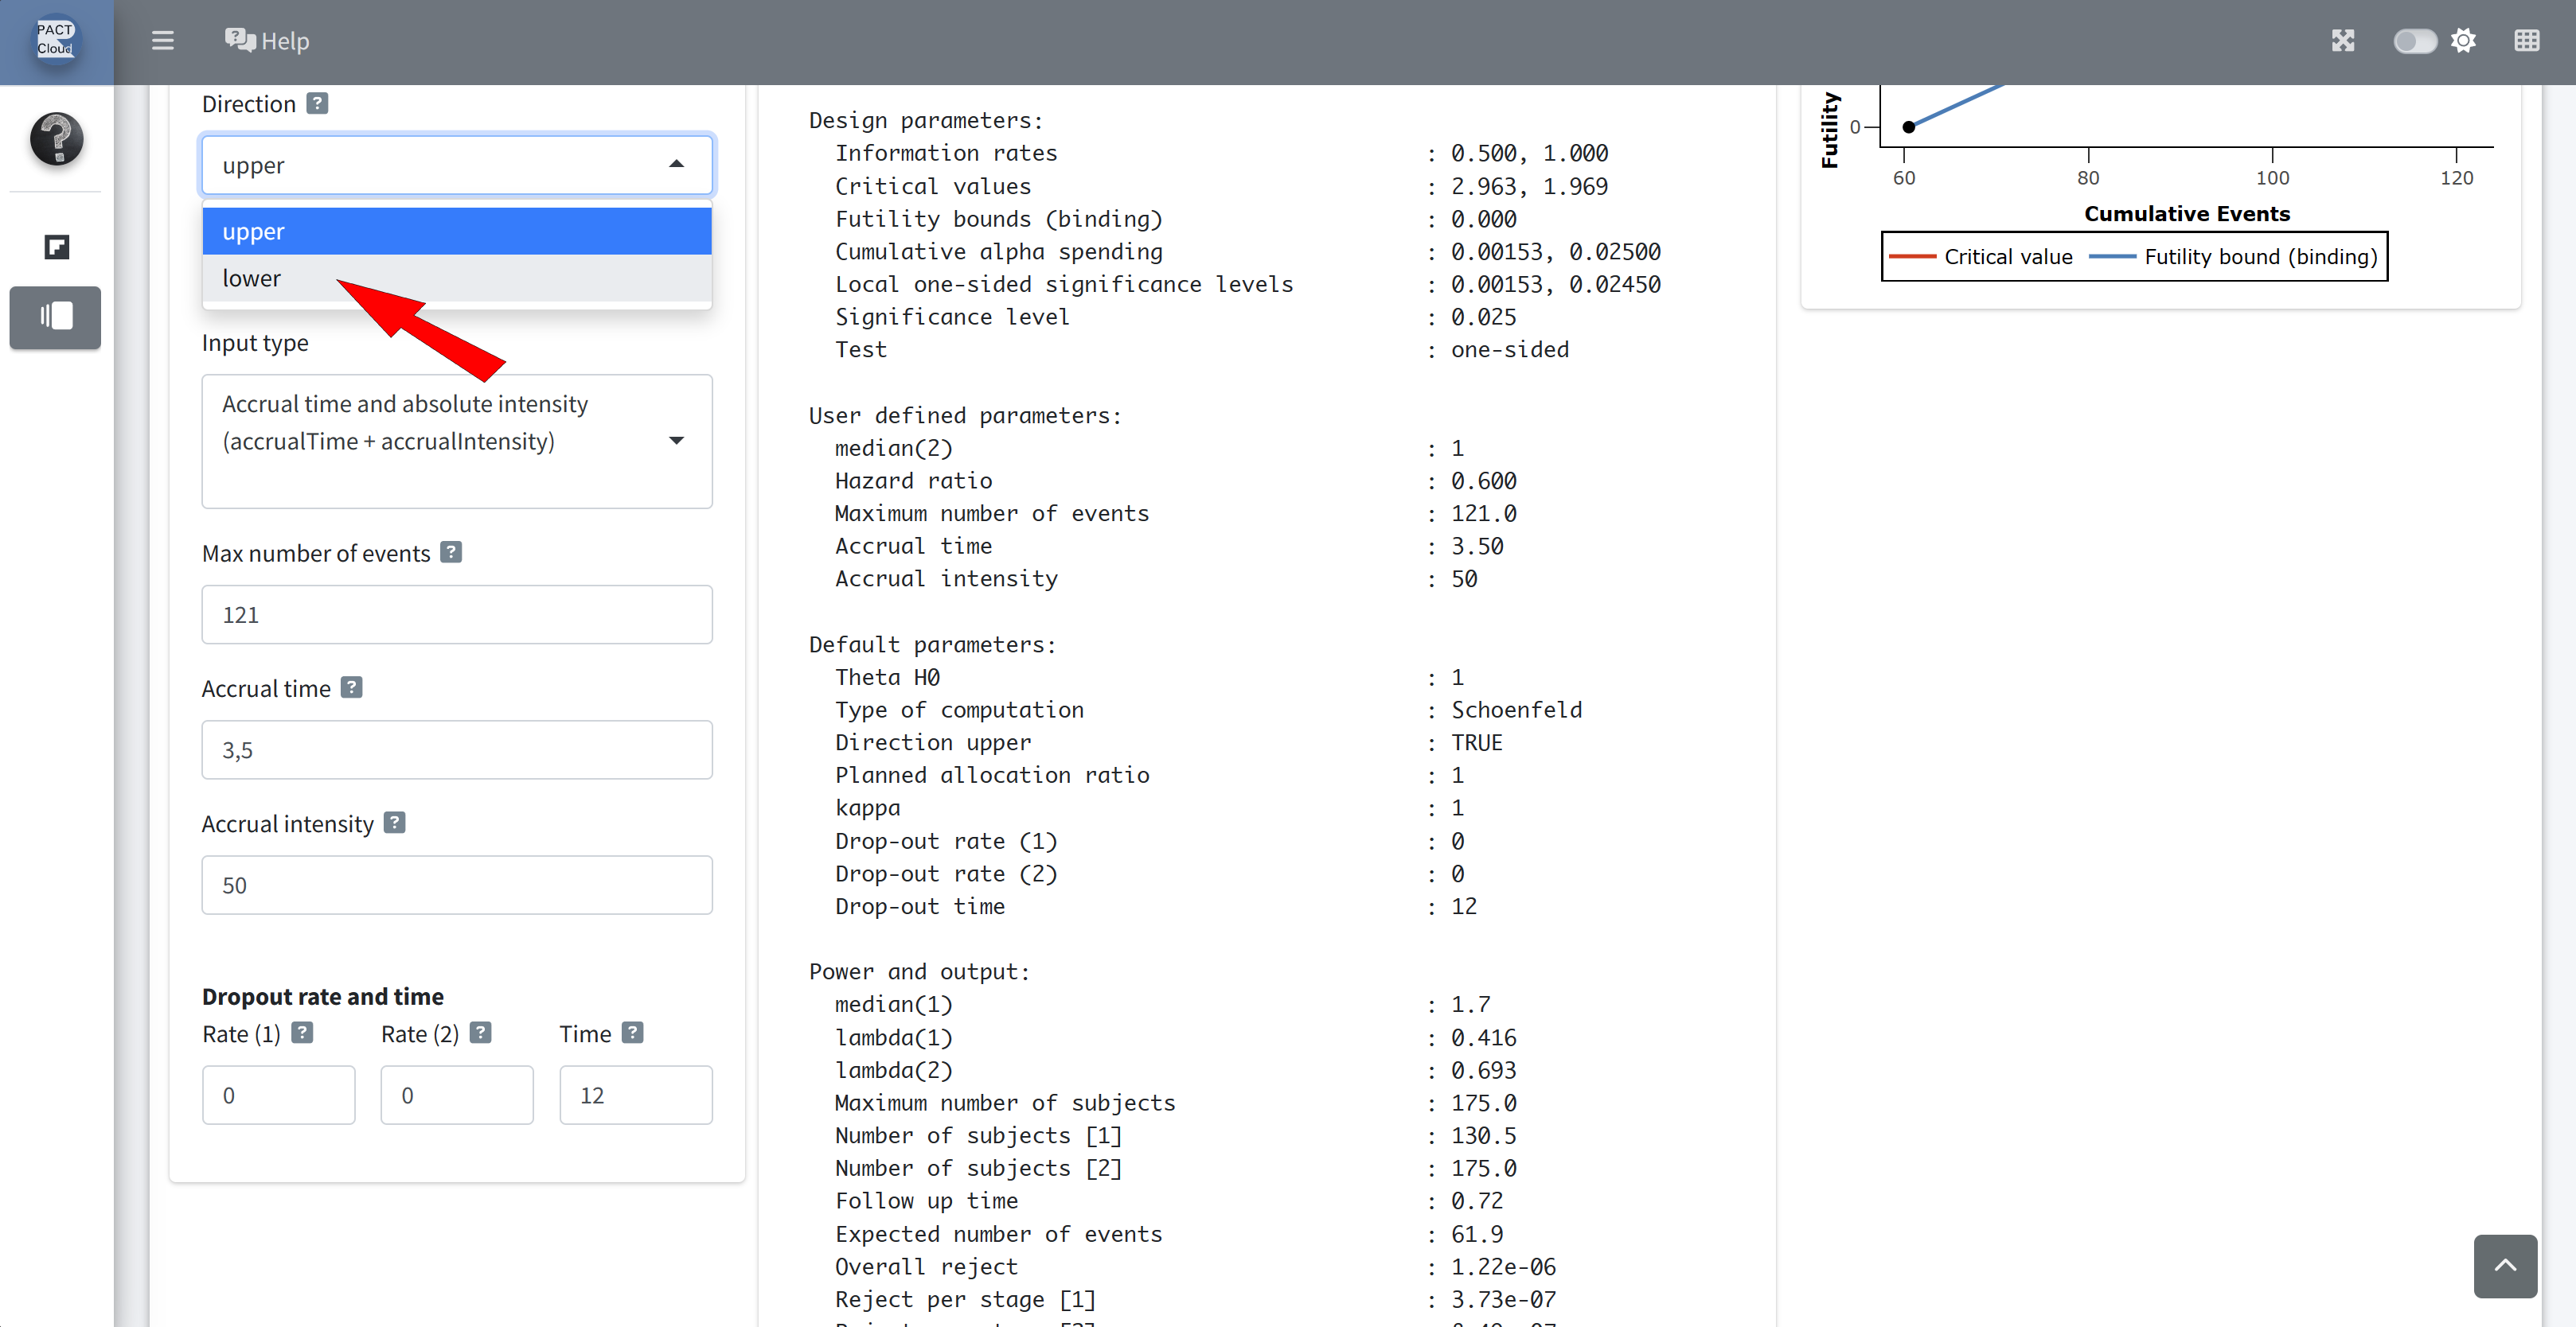Click the question mark sidebar icon
Screen dimensions: 2576x1327
(56, 139)
